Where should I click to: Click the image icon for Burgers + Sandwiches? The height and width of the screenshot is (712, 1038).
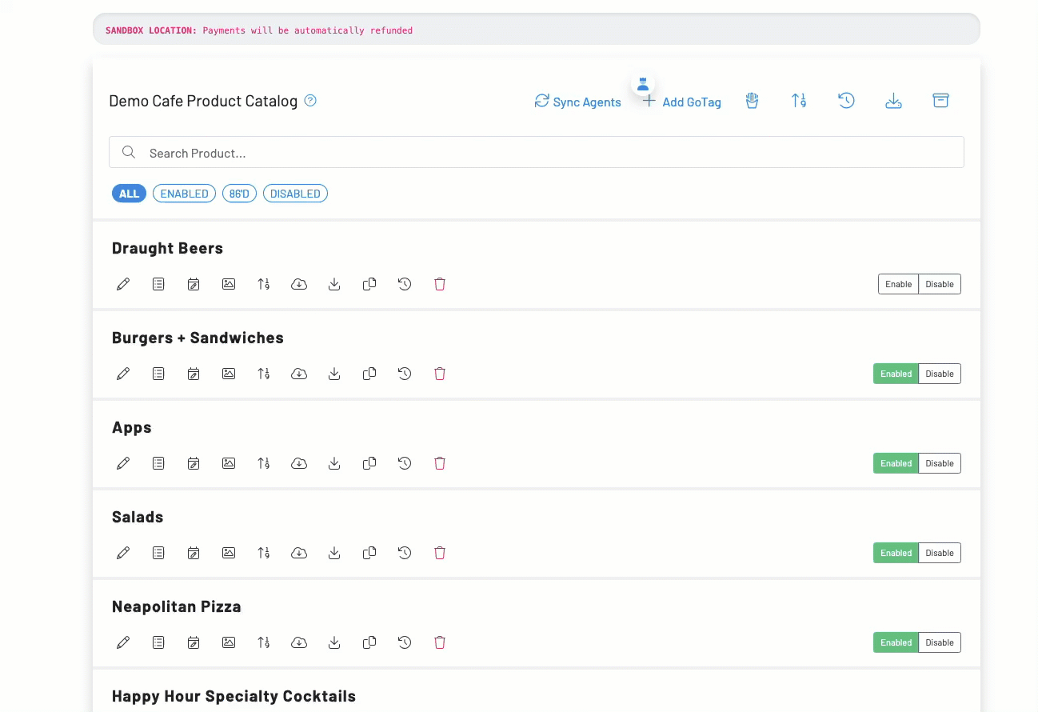click(x=229, y=374)
